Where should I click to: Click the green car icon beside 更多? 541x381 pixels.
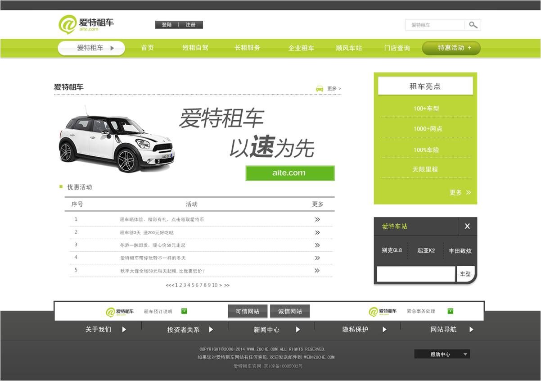(x=320, y=89)
